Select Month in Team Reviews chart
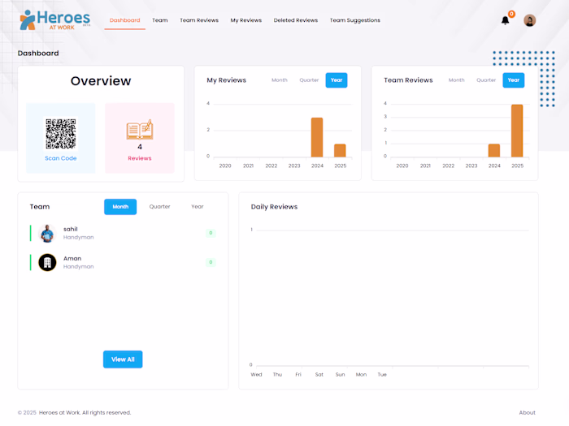This screenshot has width=569, height=426. click(457, 80)
